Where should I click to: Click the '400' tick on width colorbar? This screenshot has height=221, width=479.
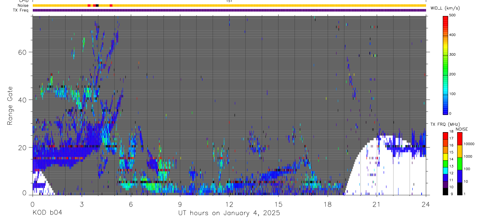[x=453, y=35]
